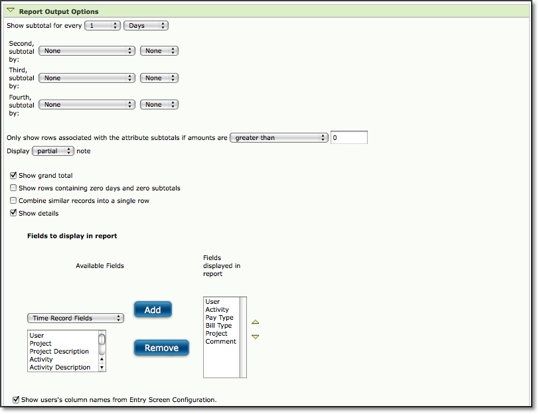Click scroll down arrow in Available Fields list
This screenshot has height=414, width=539.
pyautogui.click(x=102, y=368)
